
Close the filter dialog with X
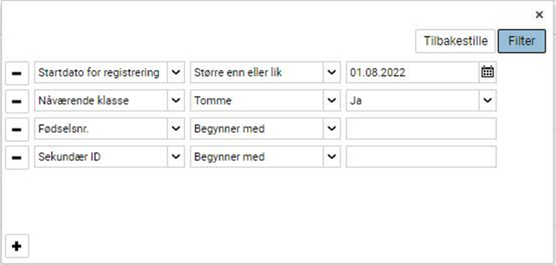(x=539, y=15)
